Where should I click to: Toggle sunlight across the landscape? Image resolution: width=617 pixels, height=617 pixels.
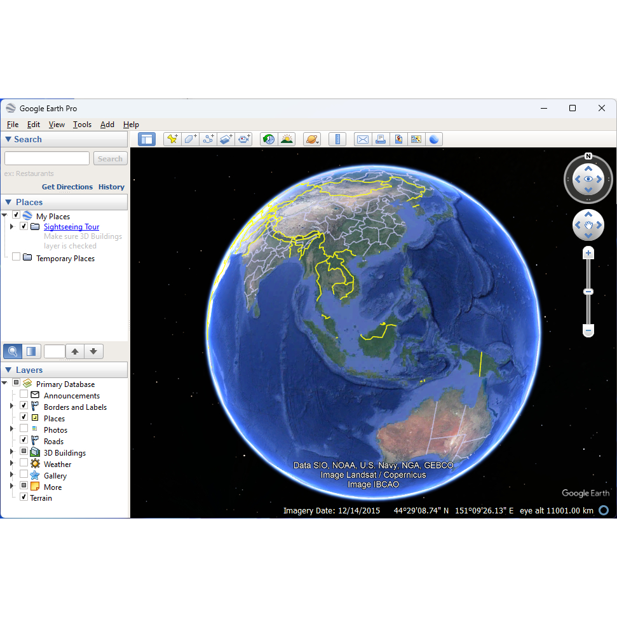click(x=287, y=139)
